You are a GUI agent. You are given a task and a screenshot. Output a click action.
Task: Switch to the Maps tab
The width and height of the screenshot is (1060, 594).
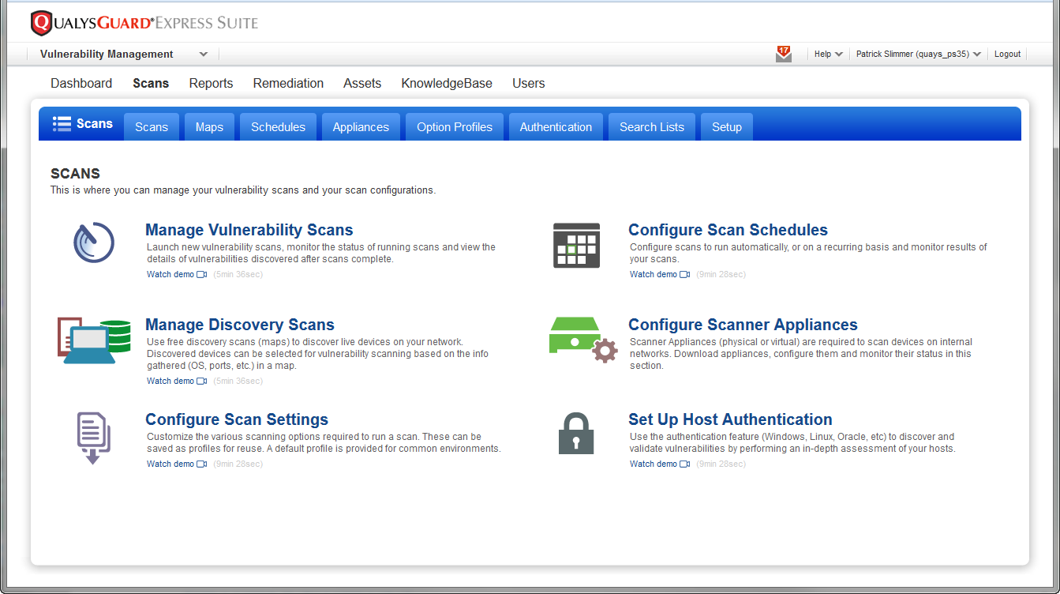click(209, 127)
